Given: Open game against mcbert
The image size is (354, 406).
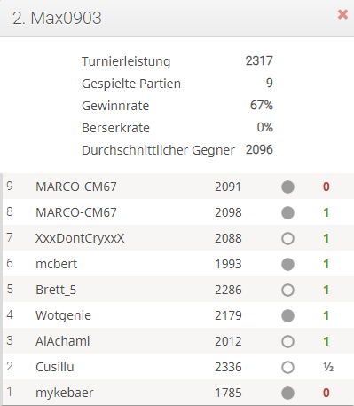Looking at the screenshot, I should (x=178, y=264).
